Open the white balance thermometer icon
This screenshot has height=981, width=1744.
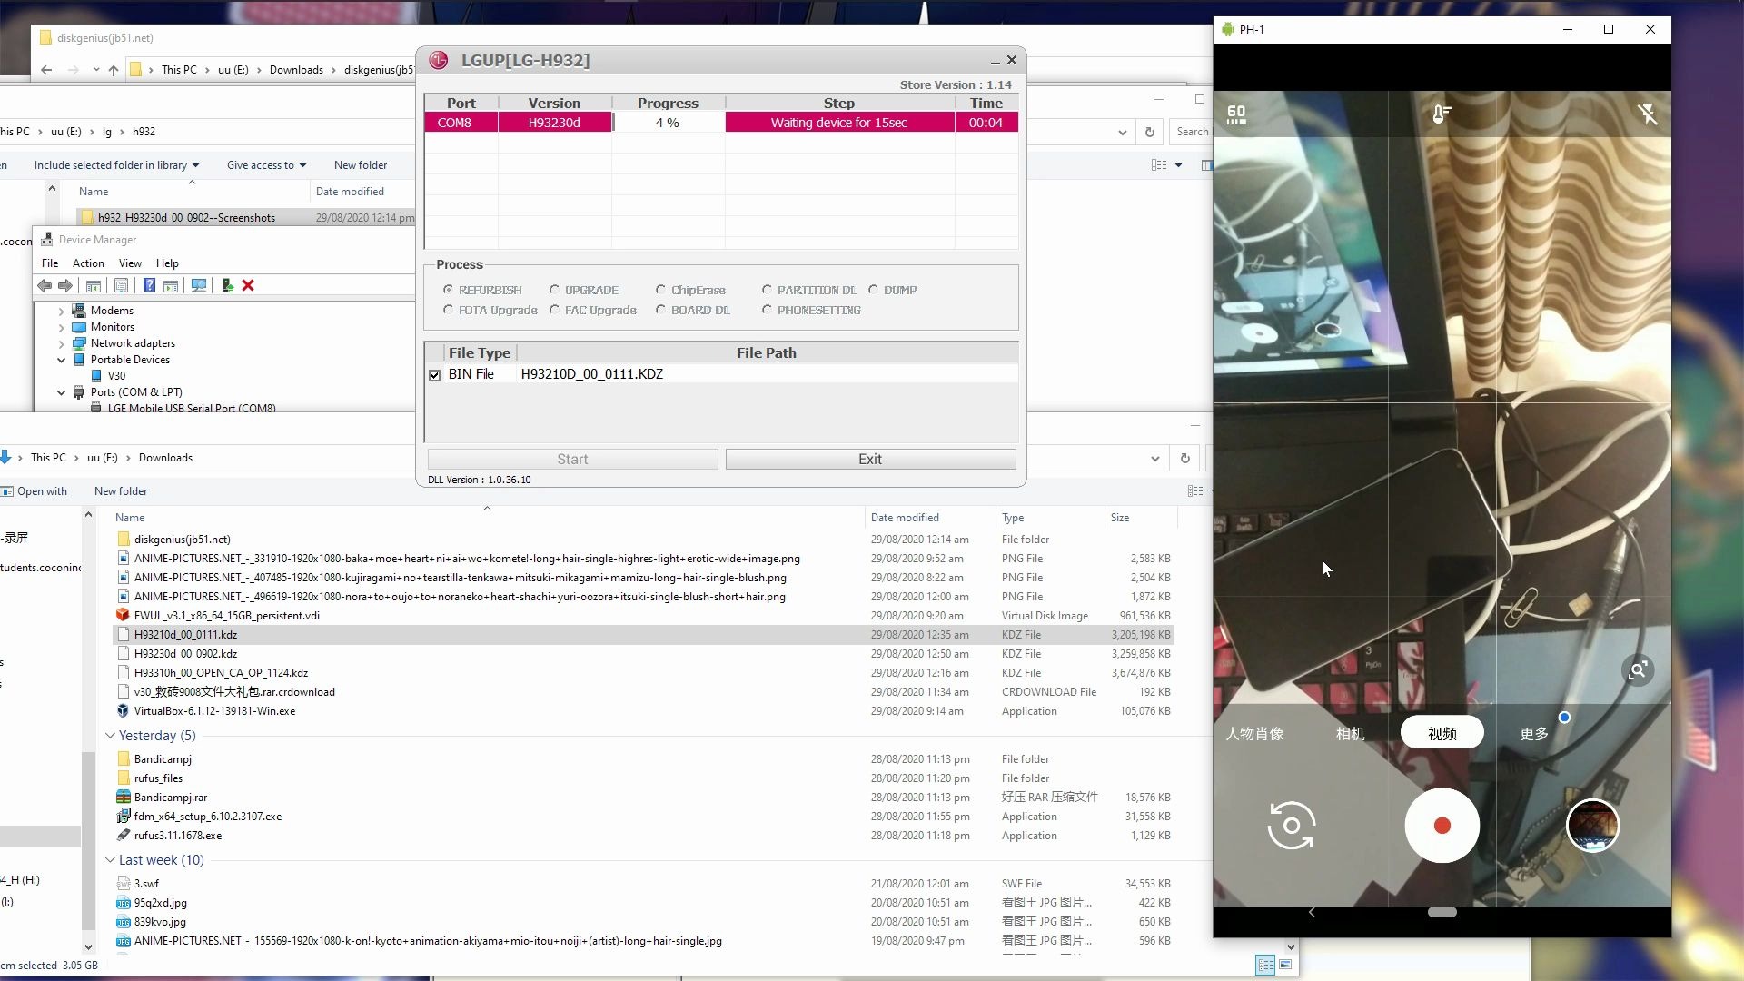[x=1441, y=114]
